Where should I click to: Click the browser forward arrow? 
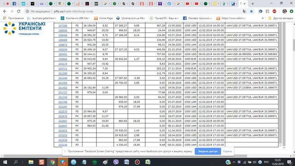(x=12, y=11)
